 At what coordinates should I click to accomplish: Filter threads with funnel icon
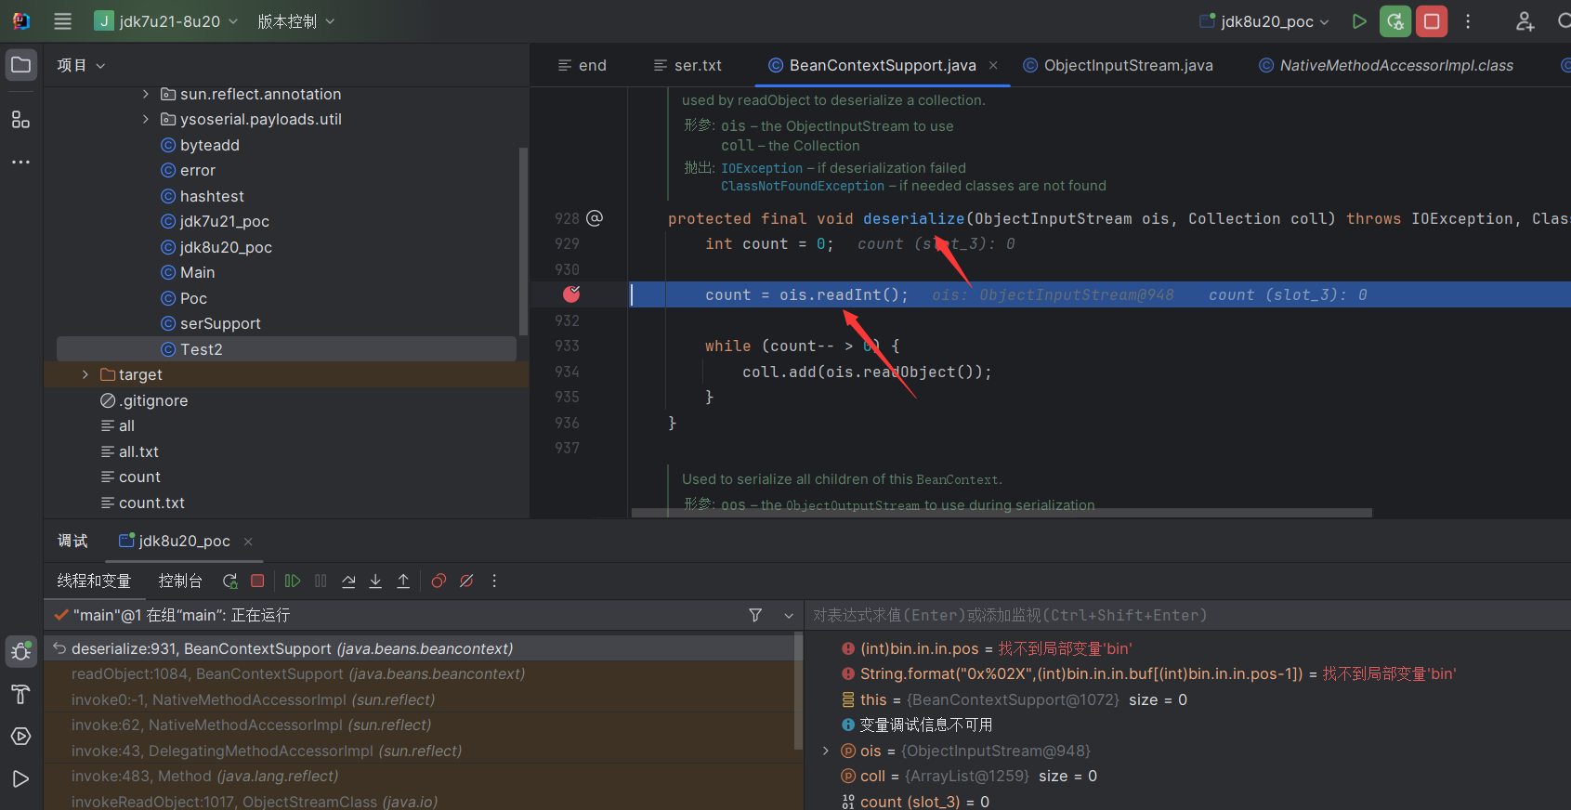tap(755, 615)
